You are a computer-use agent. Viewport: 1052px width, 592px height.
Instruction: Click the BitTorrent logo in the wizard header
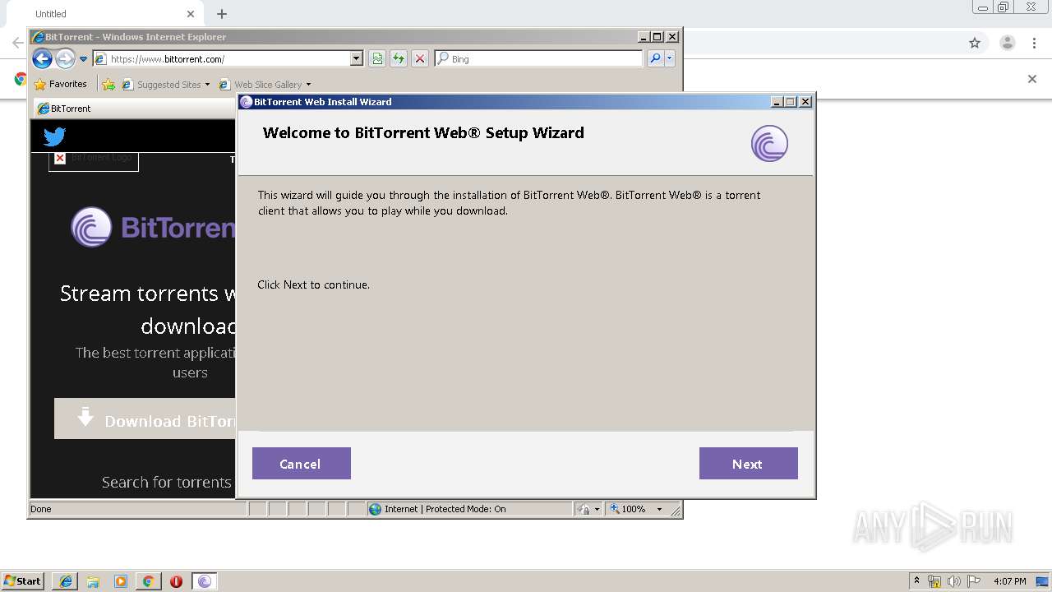769,144
